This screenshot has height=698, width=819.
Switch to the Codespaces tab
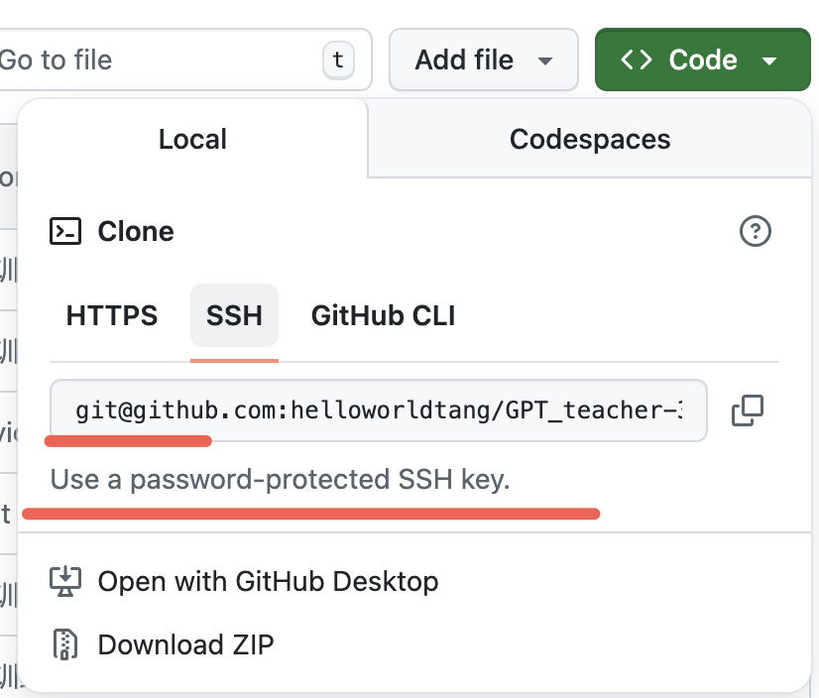(590, 140)
